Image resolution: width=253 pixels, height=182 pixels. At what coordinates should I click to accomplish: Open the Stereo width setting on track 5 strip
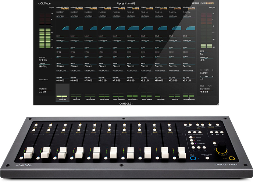click(x=117, y=66)
